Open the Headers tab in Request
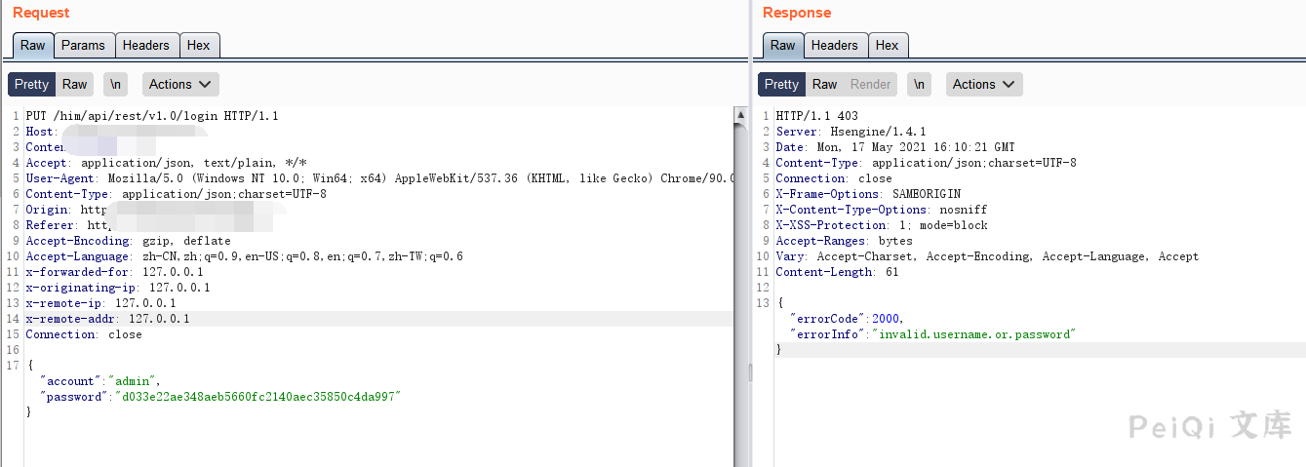Image resolution: width=1306 pixels, height=467 pixels. (146, 46)
